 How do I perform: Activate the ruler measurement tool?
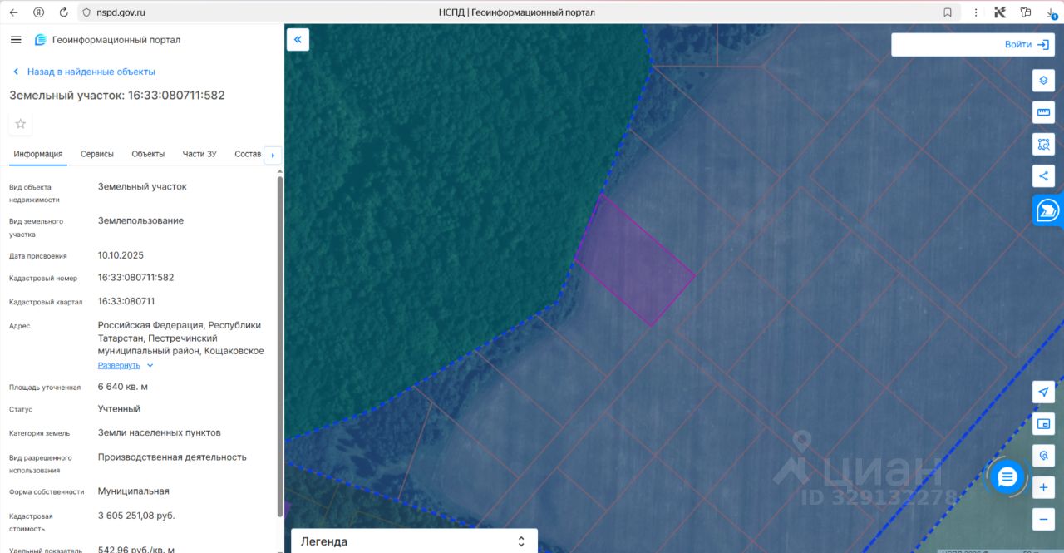point(1043,112)
